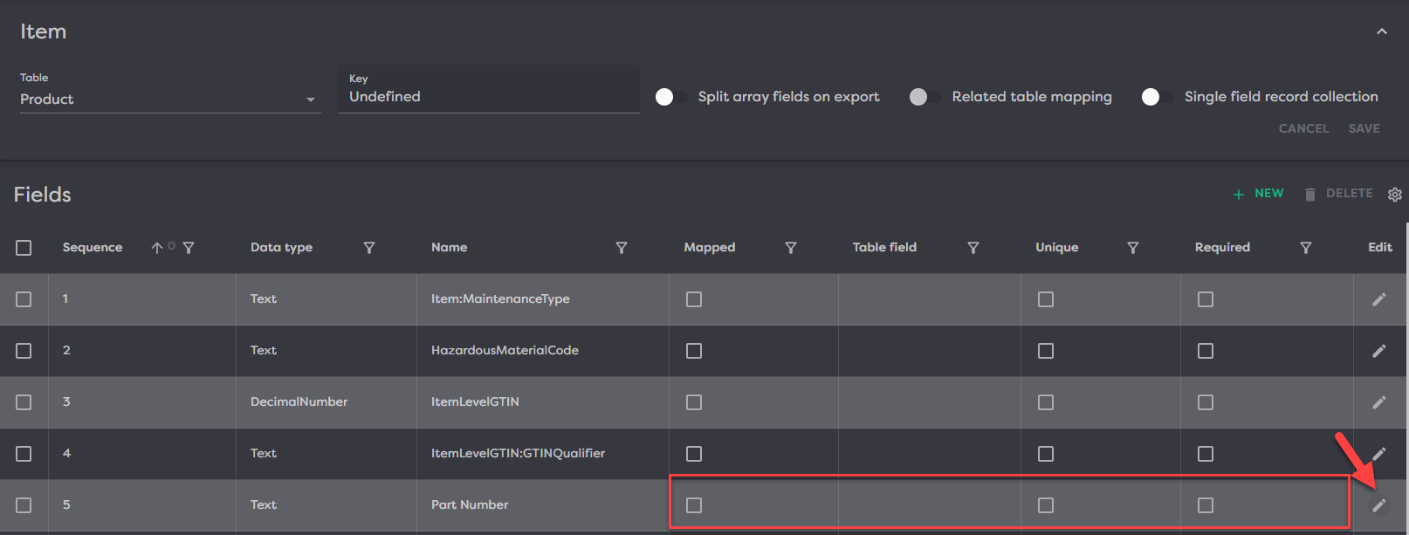Select all rows with header checkbox
The width and height of the screenshot is (1409, 535).
[24, 248]
